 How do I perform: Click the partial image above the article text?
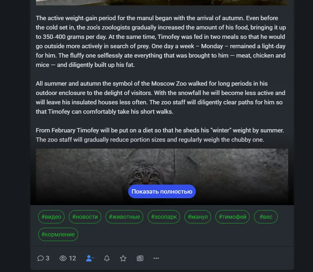coord(162,3)
